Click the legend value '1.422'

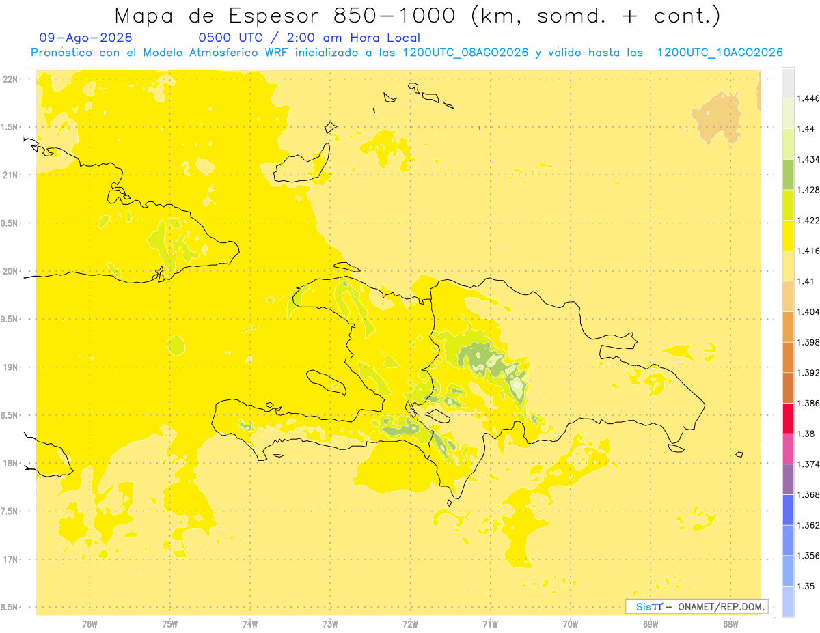tap(809, 220)
